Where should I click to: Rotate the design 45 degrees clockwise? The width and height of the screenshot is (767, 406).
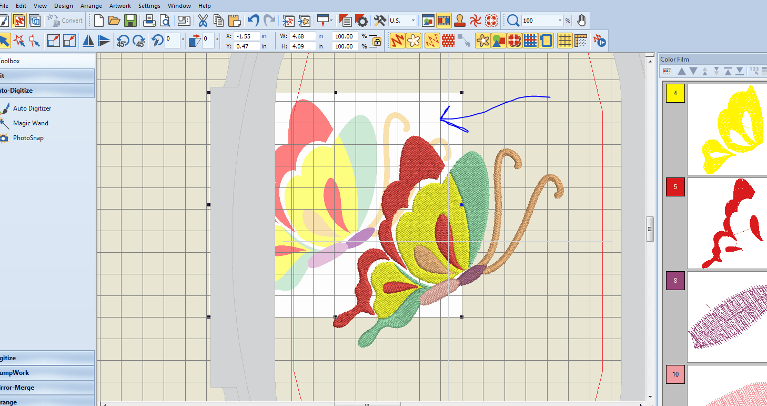139,41
